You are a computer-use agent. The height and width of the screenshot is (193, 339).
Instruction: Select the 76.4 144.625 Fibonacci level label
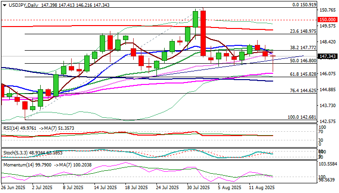coord(303,91)
